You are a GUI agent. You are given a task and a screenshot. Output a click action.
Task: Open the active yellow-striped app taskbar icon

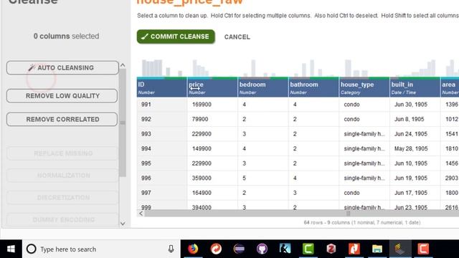(400, 249)
